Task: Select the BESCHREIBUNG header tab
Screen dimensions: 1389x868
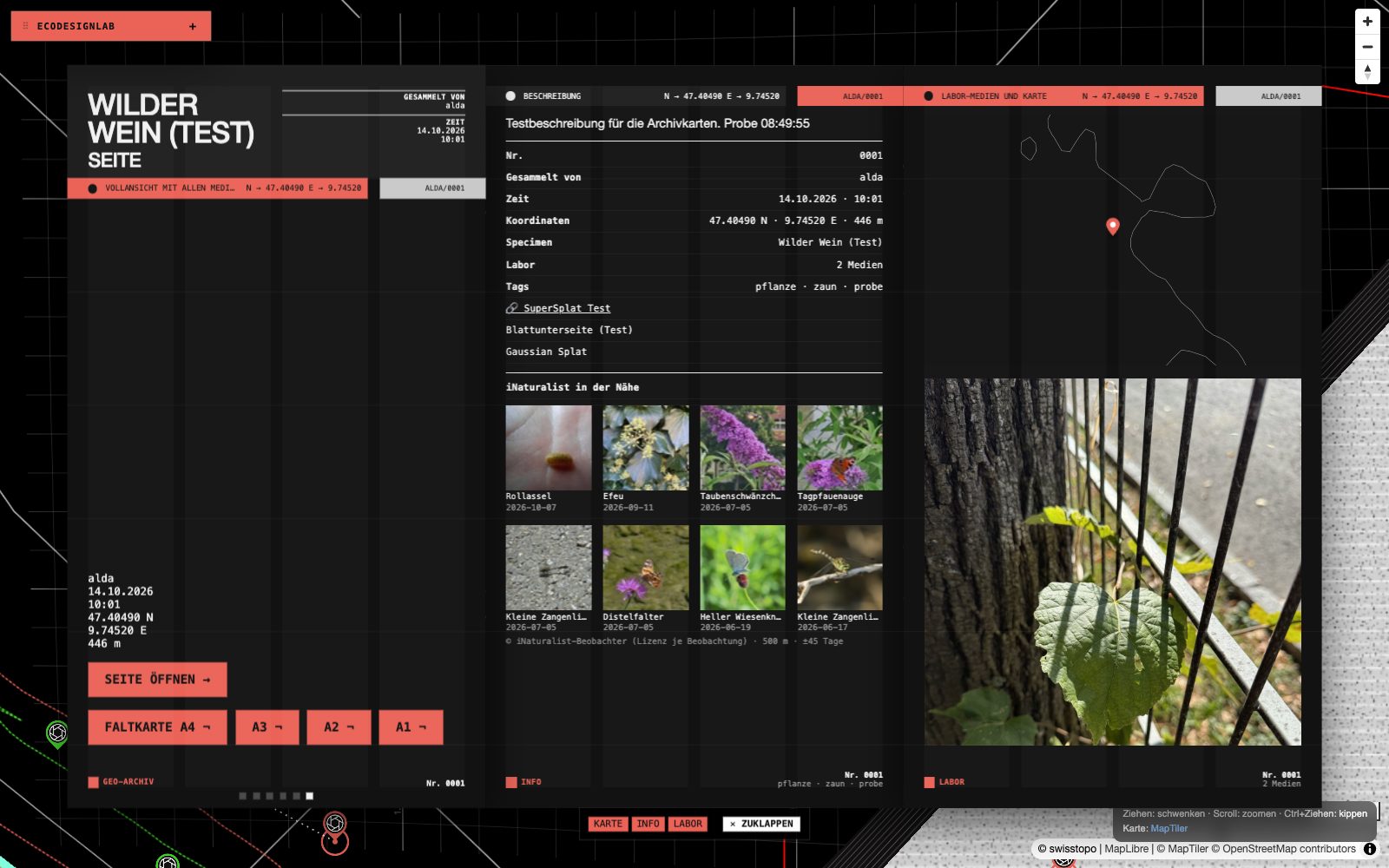Action: (x=641, y=96)
